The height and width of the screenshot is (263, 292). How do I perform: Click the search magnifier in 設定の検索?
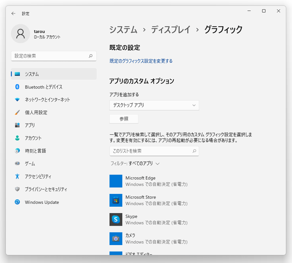pyautogui.click(x=91, y=56)
